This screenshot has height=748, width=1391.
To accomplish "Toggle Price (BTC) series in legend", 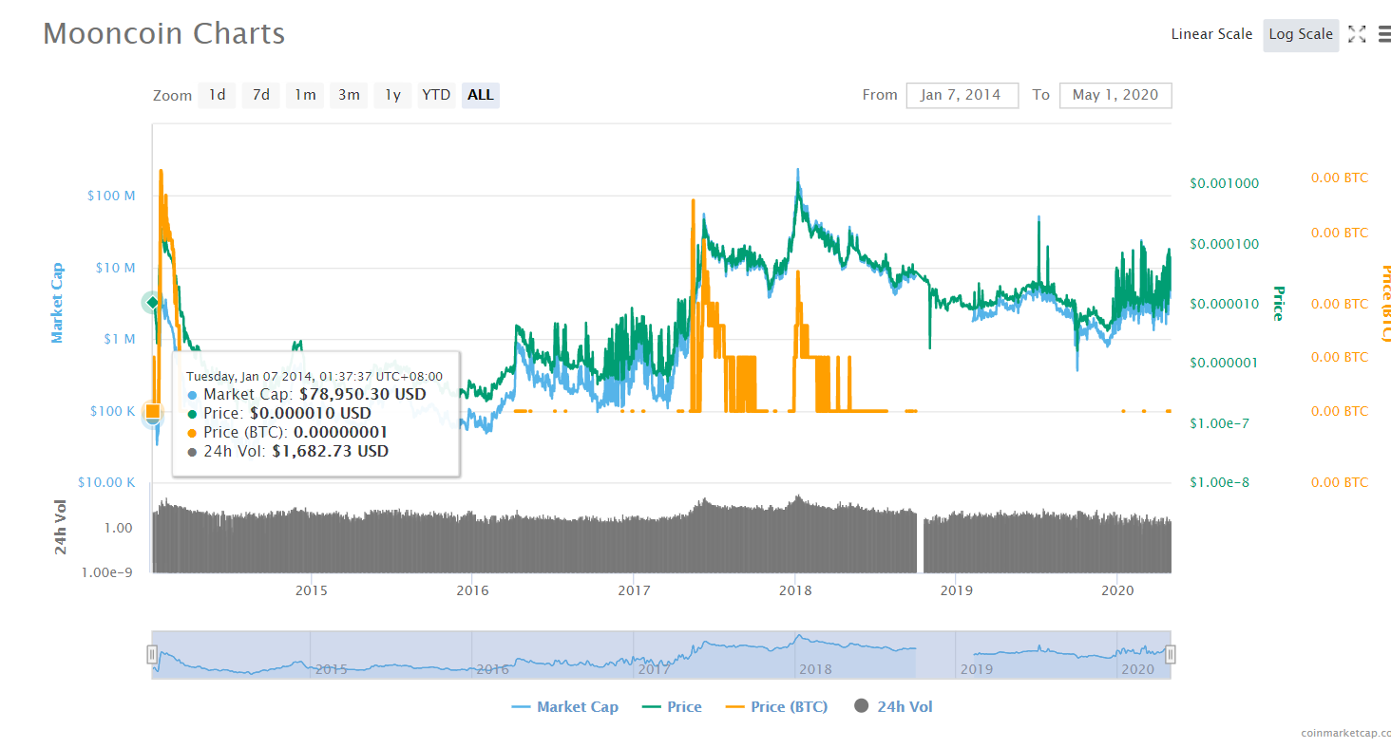I will [776, 706].
